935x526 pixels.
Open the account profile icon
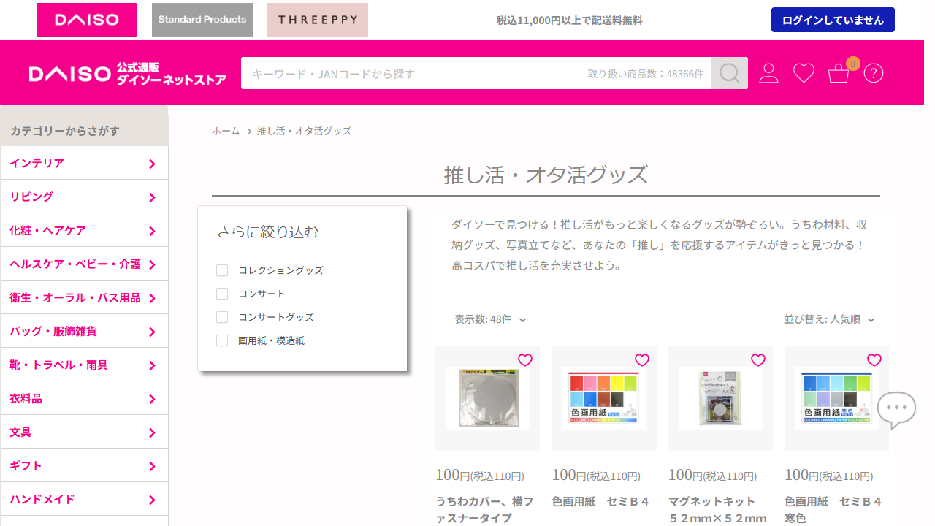coord(768,73)
